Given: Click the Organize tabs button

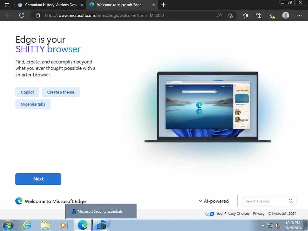Looking at the screenshot, I should (x=33, y=104).
